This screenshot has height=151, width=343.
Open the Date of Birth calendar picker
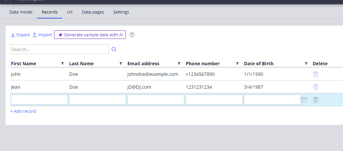tap(304, 100)
